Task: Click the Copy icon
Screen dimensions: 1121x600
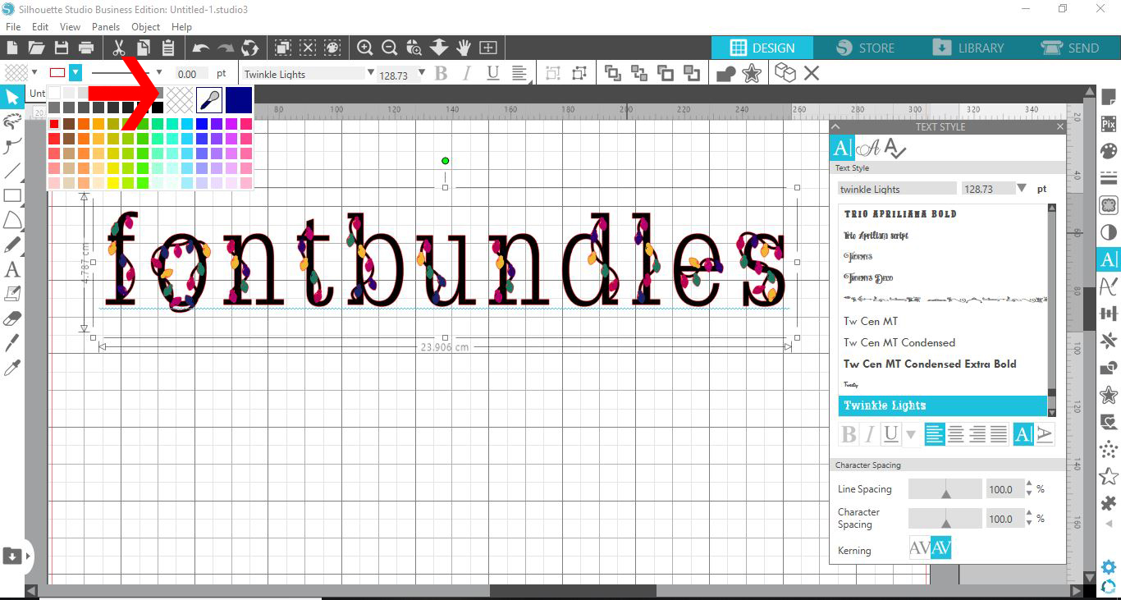Action: (x=143, y=48)
